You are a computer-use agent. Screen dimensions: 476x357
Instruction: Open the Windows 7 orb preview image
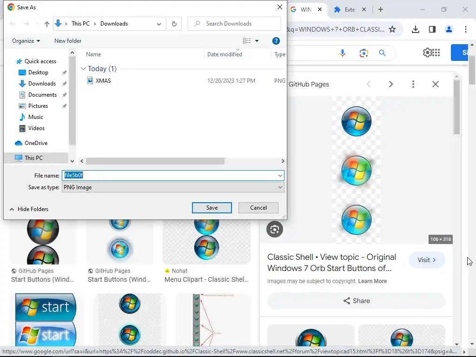point(356,170)
